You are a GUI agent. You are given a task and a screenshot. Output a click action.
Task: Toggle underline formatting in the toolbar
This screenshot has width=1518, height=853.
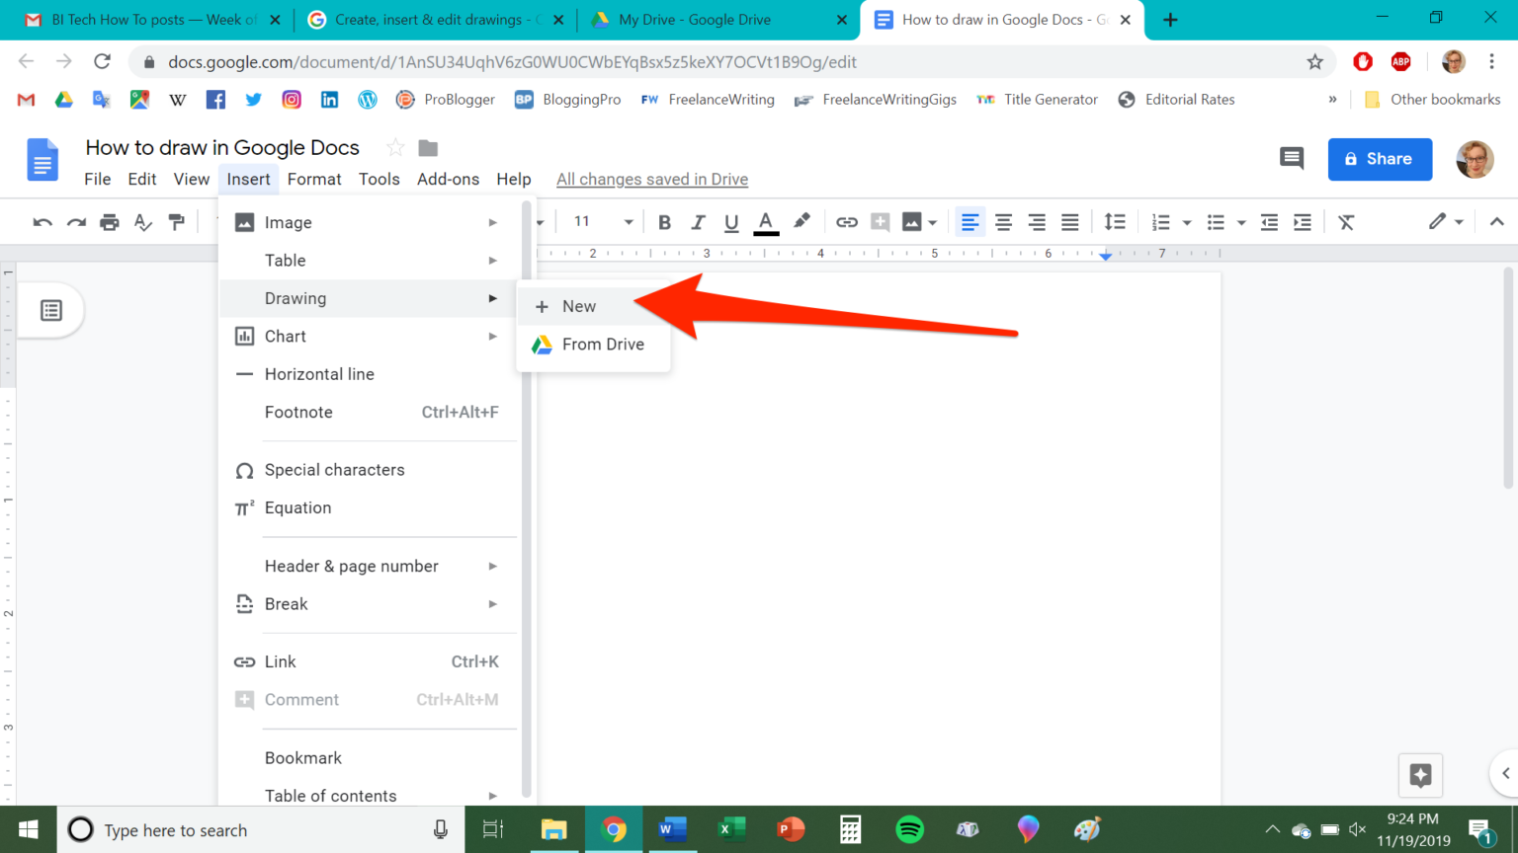pos(731,221)
